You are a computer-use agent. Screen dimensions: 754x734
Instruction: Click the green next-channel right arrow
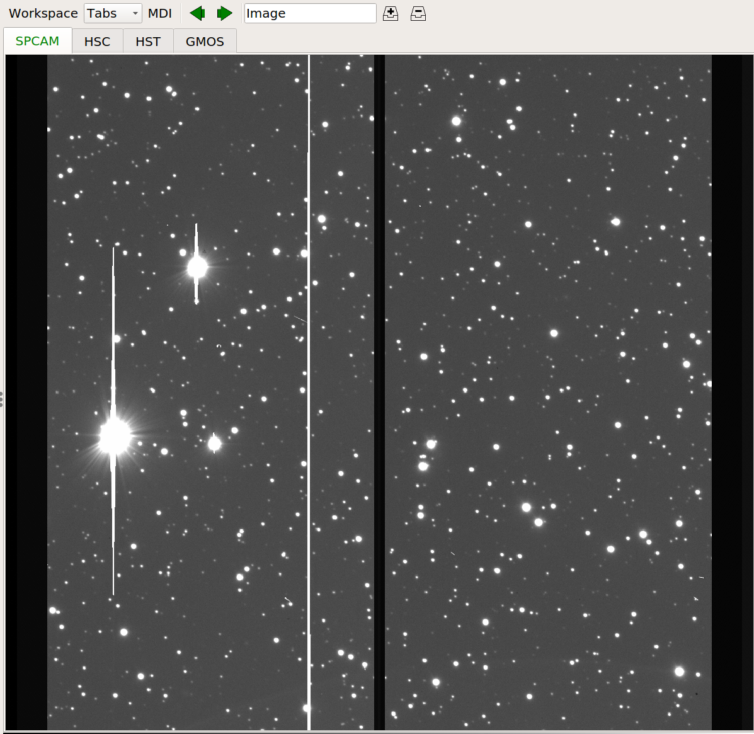[x=225, y=13]
